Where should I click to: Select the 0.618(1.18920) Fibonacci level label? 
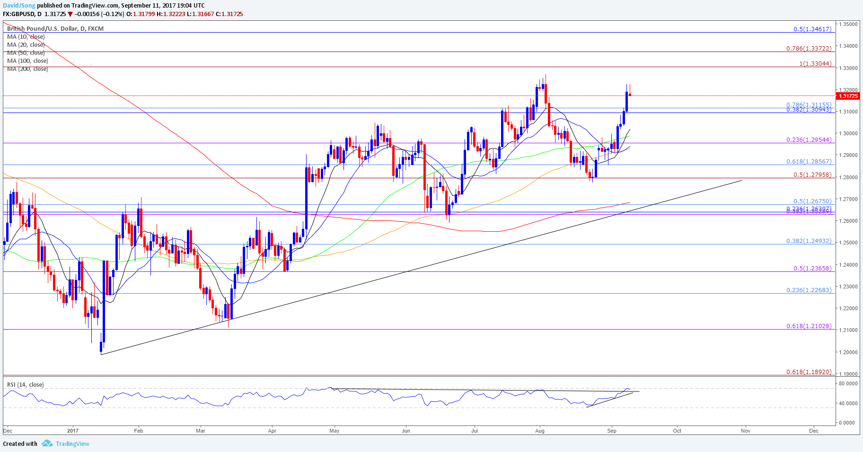(x=809, y=372)
